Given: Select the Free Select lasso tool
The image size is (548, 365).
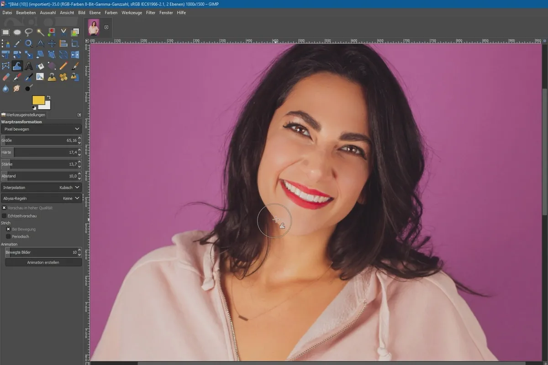Looking at the screenshot, I should click(29, 32).
